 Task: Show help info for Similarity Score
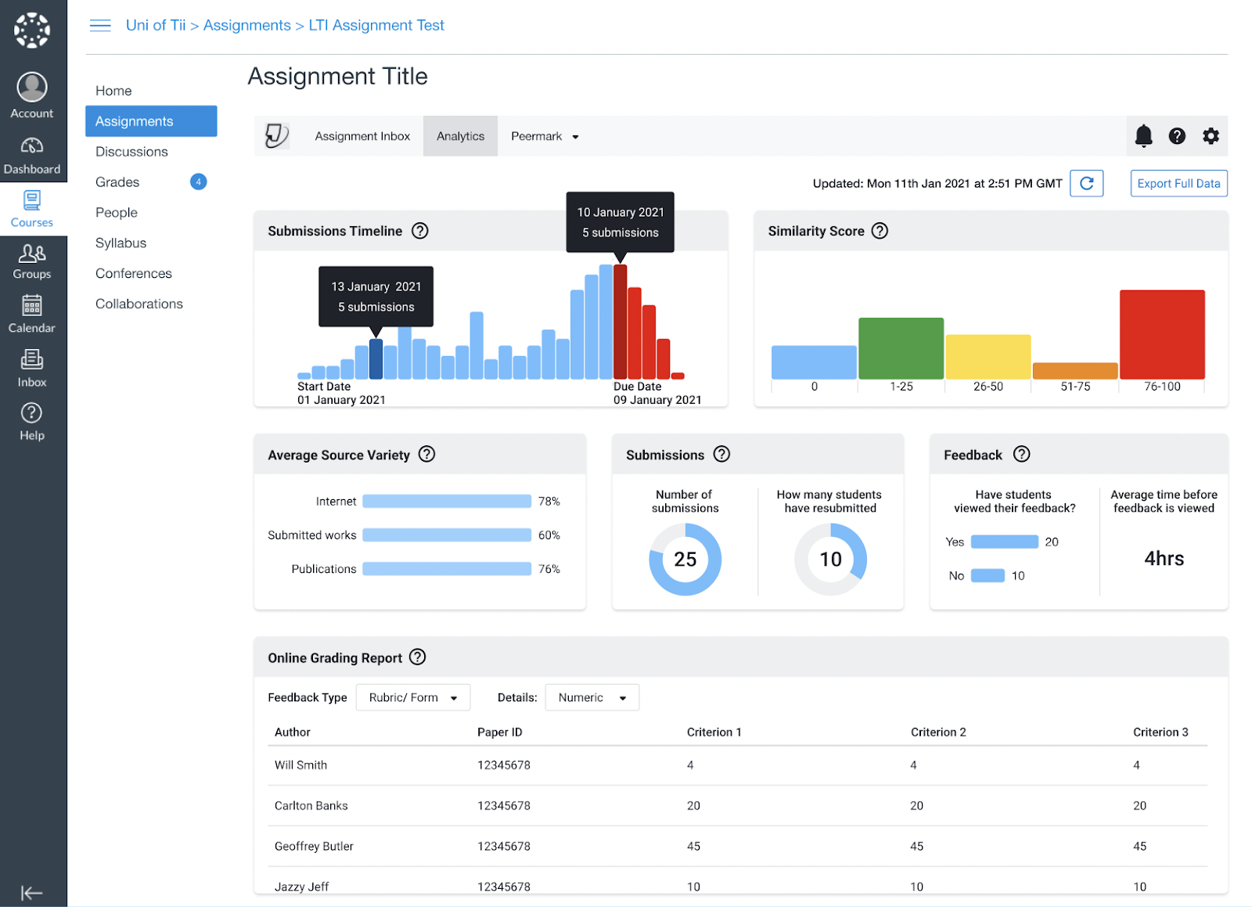click(880, 231)
